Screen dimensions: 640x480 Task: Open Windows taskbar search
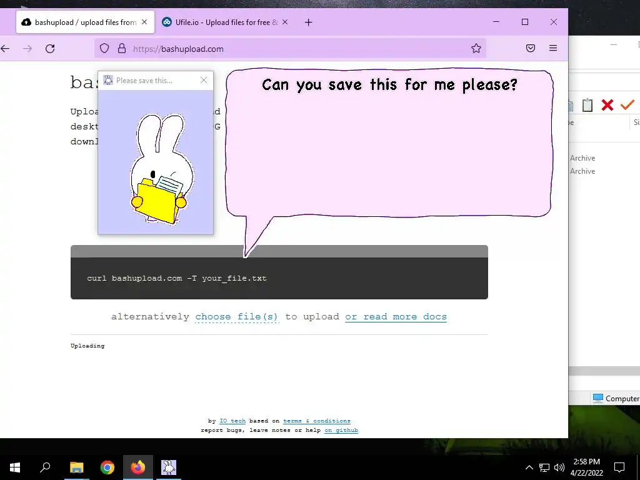45,467
